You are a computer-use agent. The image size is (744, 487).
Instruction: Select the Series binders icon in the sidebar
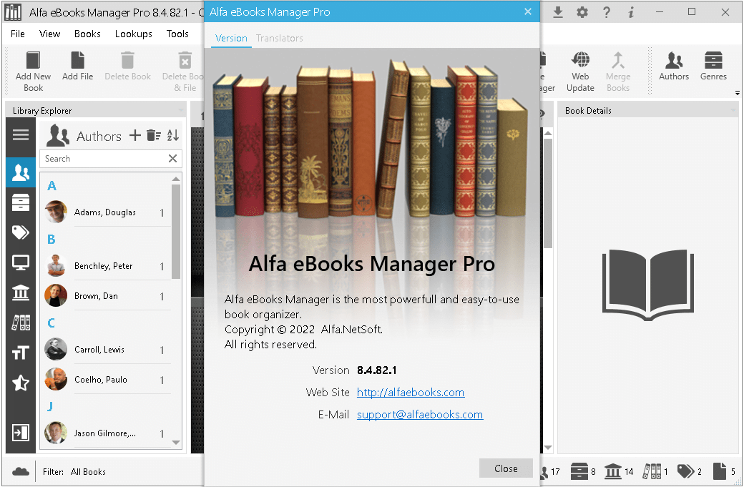point(21,323)
